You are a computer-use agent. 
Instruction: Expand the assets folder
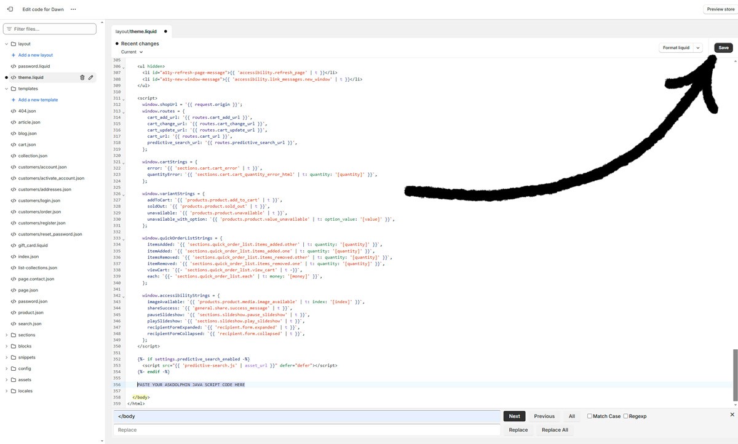pyautogui.click(x=6, y=380)
